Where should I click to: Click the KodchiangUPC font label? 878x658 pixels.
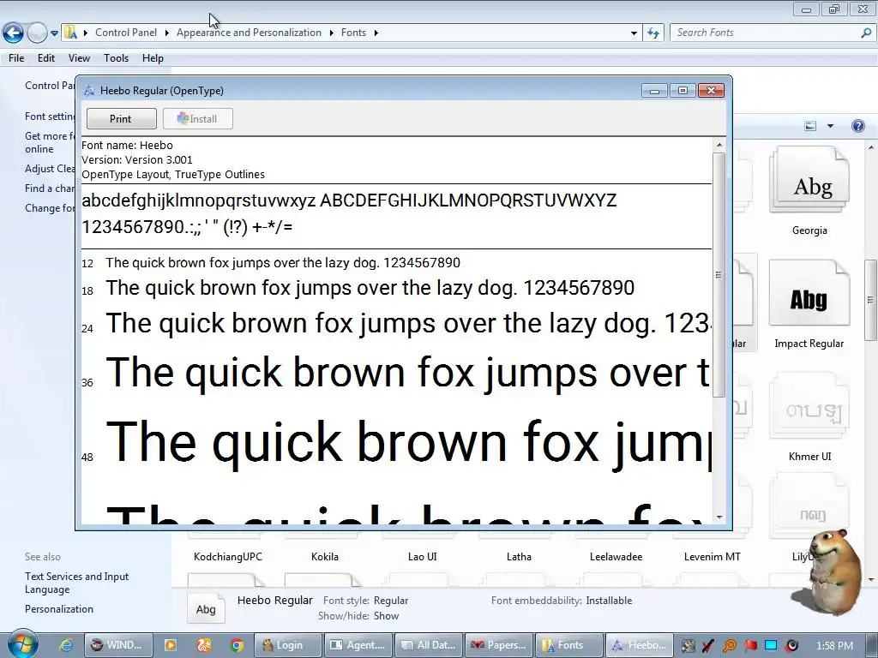click(228, 557)
